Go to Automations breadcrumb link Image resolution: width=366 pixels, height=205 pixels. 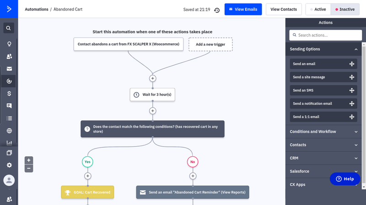tap(37, 9)
